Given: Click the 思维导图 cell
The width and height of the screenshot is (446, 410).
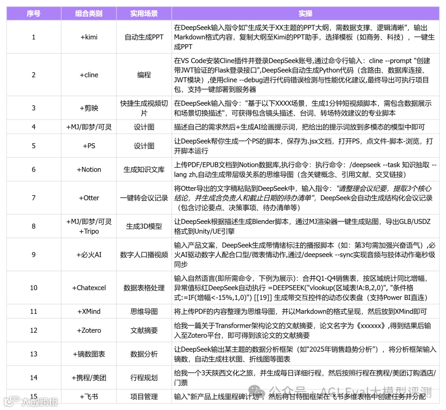Looking at the screenshot, I should [144, 311].
